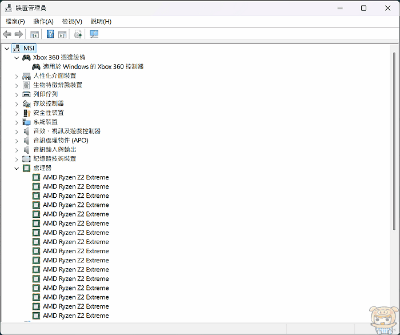Click the 系統裝置 folder icon
The width and height of the screenshot is (400, 335).
click(26, 122)
